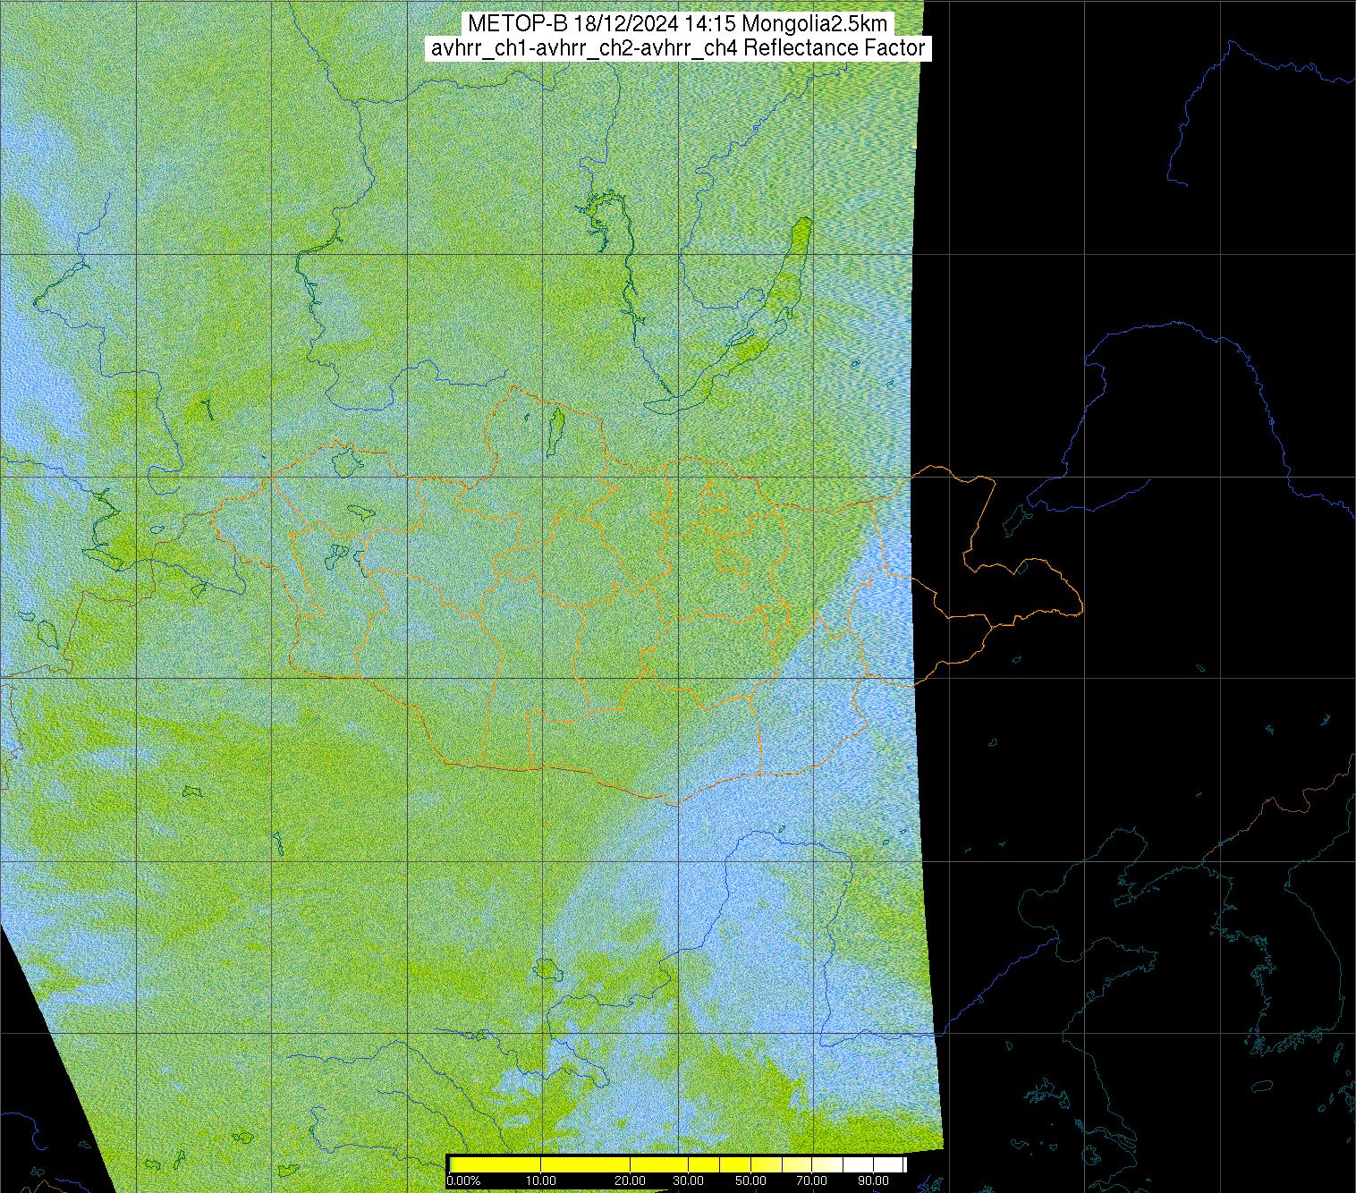Click the '20.00' colorbar label
Image resolution: width=1356 pixels, height=1193 pixels.
pyautogui.click(x=630, y=1180)
